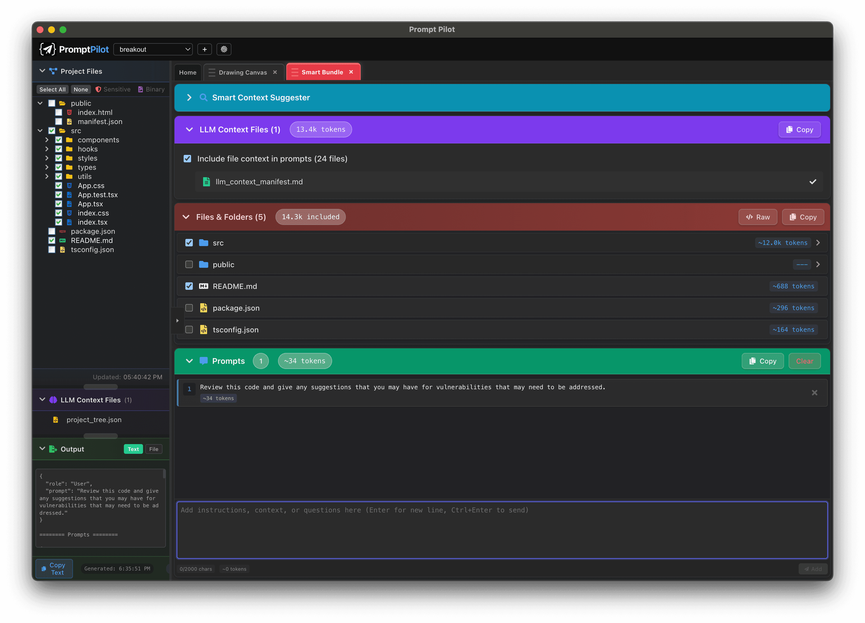Toggle the public folder checkbox in project tree

52,103
